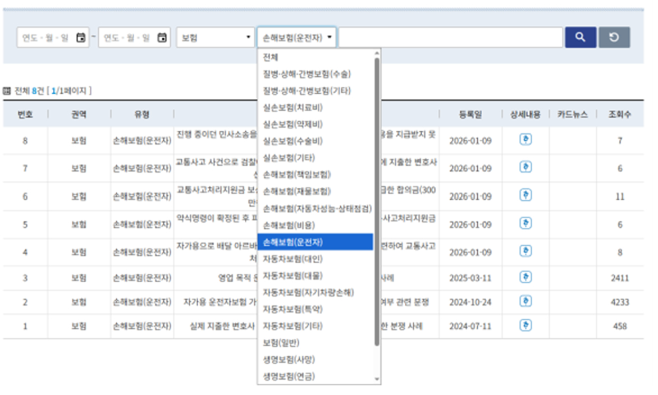The height and width of the screenshot is (395, 658).
Task: Click the dropdown list scrollbar down arrow
Action: 377,379
